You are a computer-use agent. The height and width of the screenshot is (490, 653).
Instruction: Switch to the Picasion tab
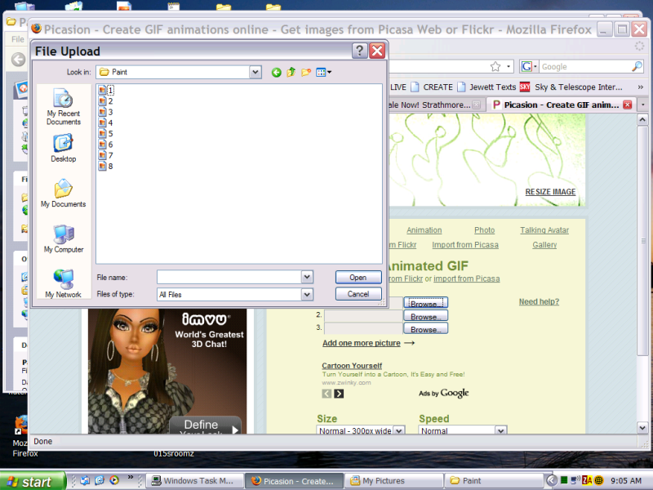tap(556, 105)
